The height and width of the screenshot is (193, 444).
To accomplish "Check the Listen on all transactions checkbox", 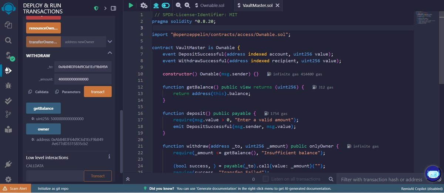I will click(x=266, y=179).
